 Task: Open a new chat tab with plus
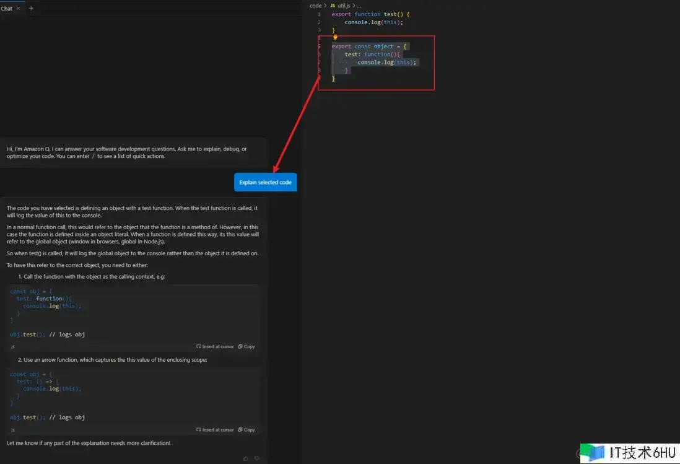(x=31, y=8)
